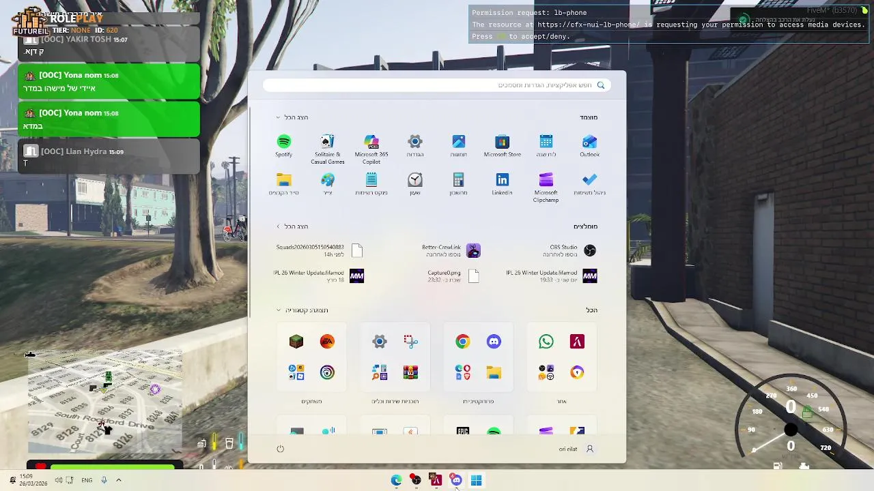Open Squads20260305150540883 recommended file

tap(320, 251)
